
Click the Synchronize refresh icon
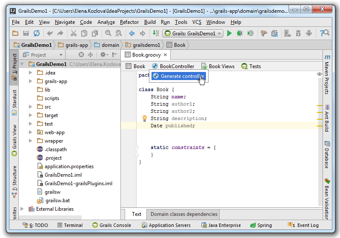pyautogui.click(x=37, y=33)
